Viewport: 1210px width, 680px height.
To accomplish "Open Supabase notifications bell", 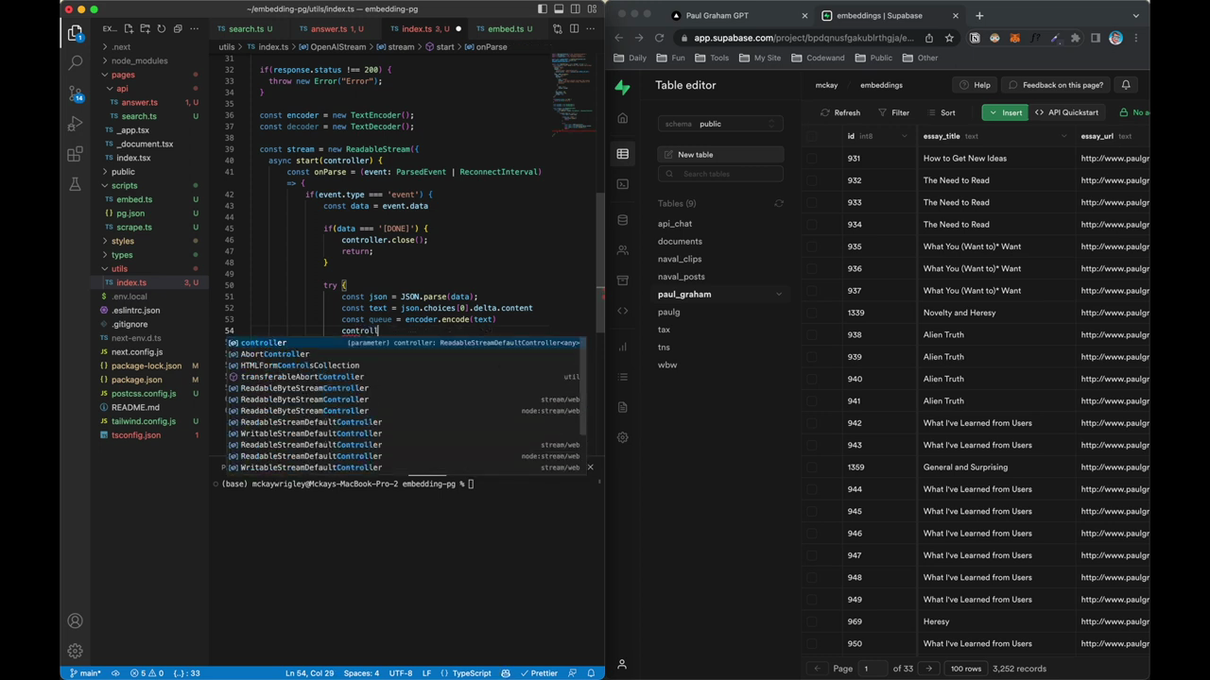I will [1126, 85].
